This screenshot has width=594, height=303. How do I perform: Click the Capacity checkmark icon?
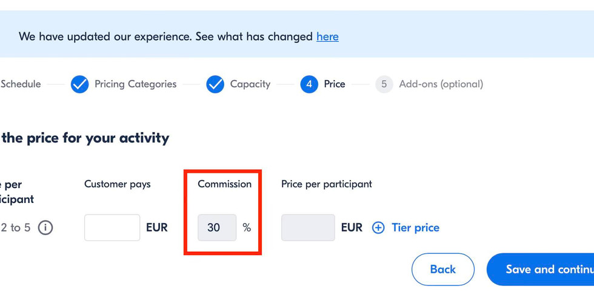point(215,84)
